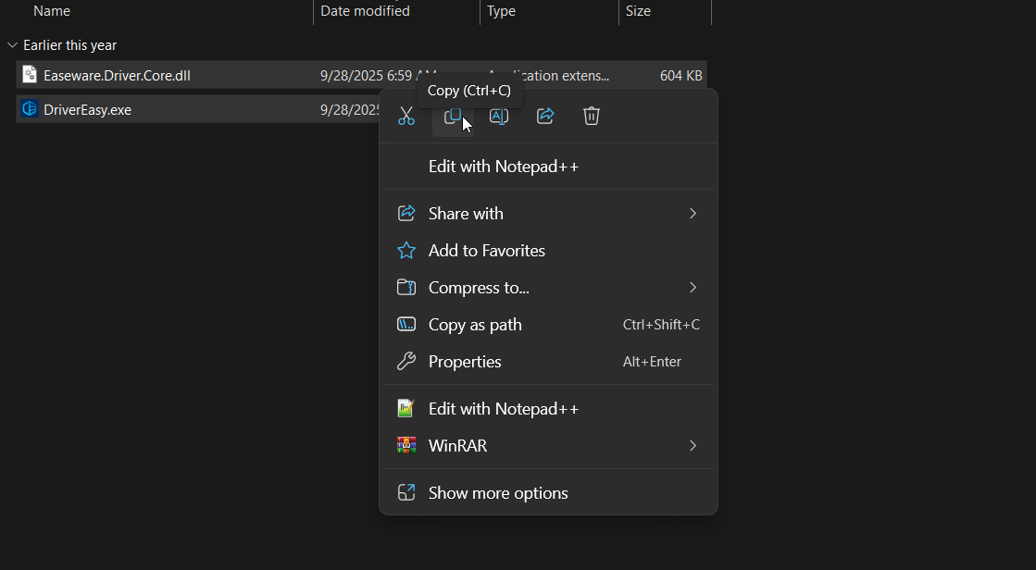
Task: Click the Compress to folder icon
Action: 406,287
